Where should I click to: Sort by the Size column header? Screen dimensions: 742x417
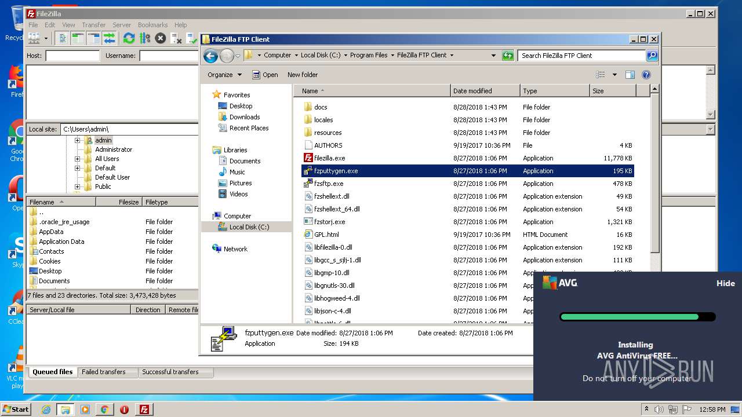click(x=612, y=91)
